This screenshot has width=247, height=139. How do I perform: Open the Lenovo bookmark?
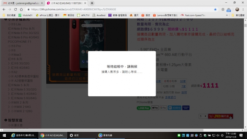coord(165,15)
